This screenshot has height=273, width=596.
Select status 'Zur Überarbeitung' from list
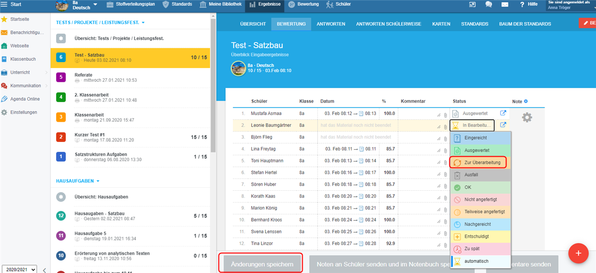click(478, 163)
